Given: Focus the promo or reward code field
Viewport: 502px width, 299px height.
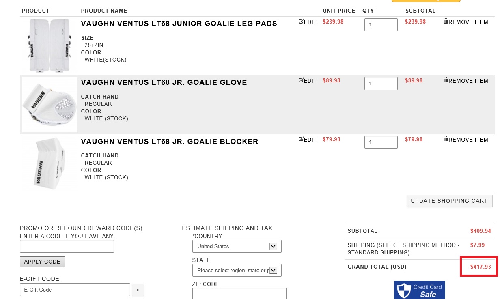Looking at the screenshot, I should pos(67,246).
